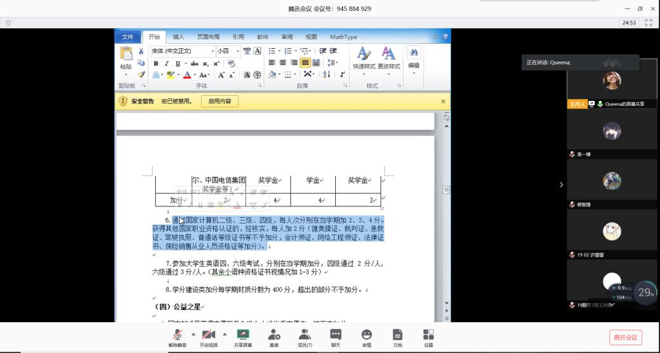660x353 pixels.
Task: Open the 设置 settings icon
Action: [429, 334]
